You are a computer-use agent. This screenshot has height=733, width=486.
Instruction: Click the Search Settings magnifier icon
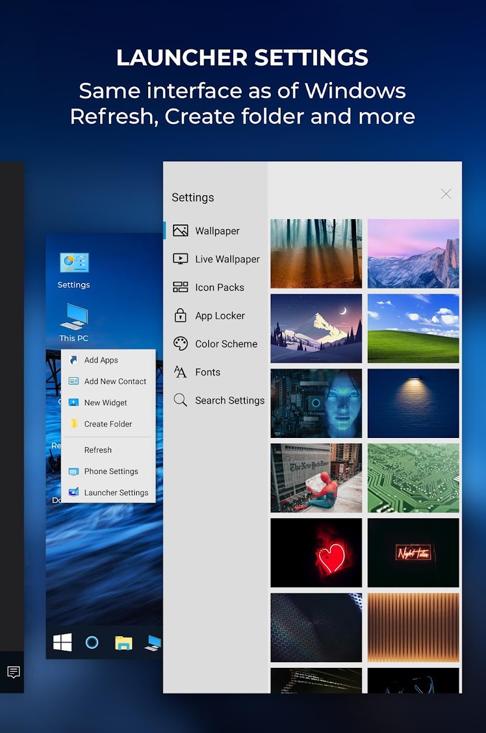[180, 400]
